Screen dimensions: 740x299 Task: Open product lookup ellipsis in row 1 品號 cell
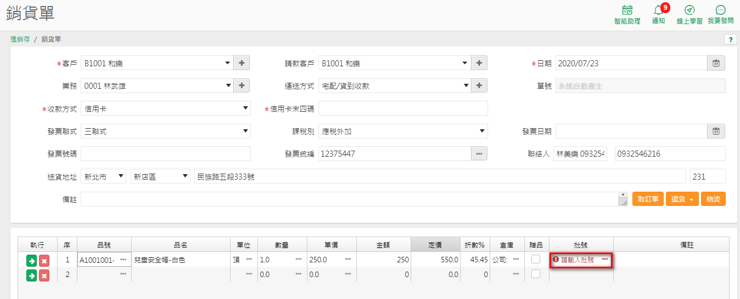123,260
